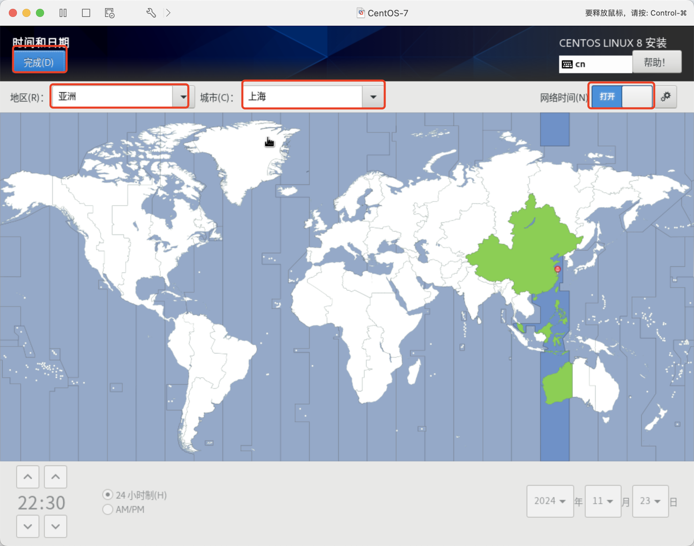The height and width of the screenshot is (546, 694).
Task: Click the 22:30 time display
Action: pos(41,503)
